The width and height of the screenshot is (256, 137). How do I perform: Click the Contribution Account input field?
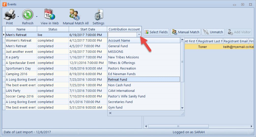[122, 35]
